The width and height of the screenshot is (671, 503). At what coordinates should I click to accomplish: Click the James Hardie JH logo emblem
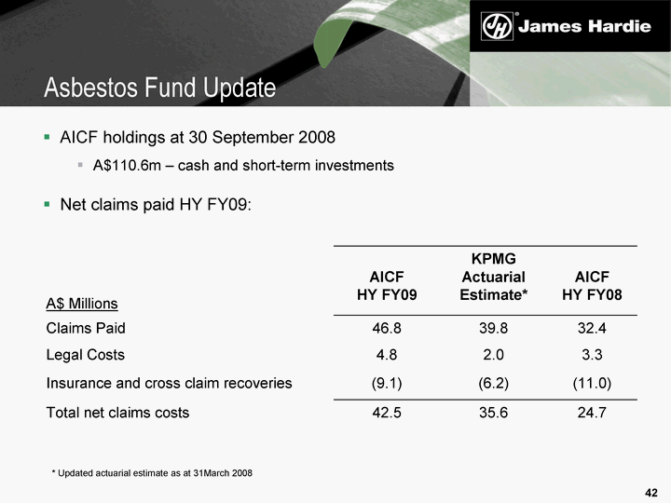497,27
